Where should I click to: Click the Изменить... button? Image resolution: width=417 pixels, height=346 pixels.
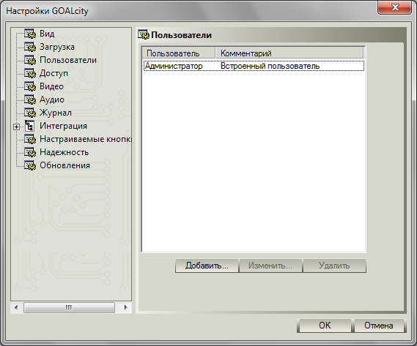click(x=270, y=266)
